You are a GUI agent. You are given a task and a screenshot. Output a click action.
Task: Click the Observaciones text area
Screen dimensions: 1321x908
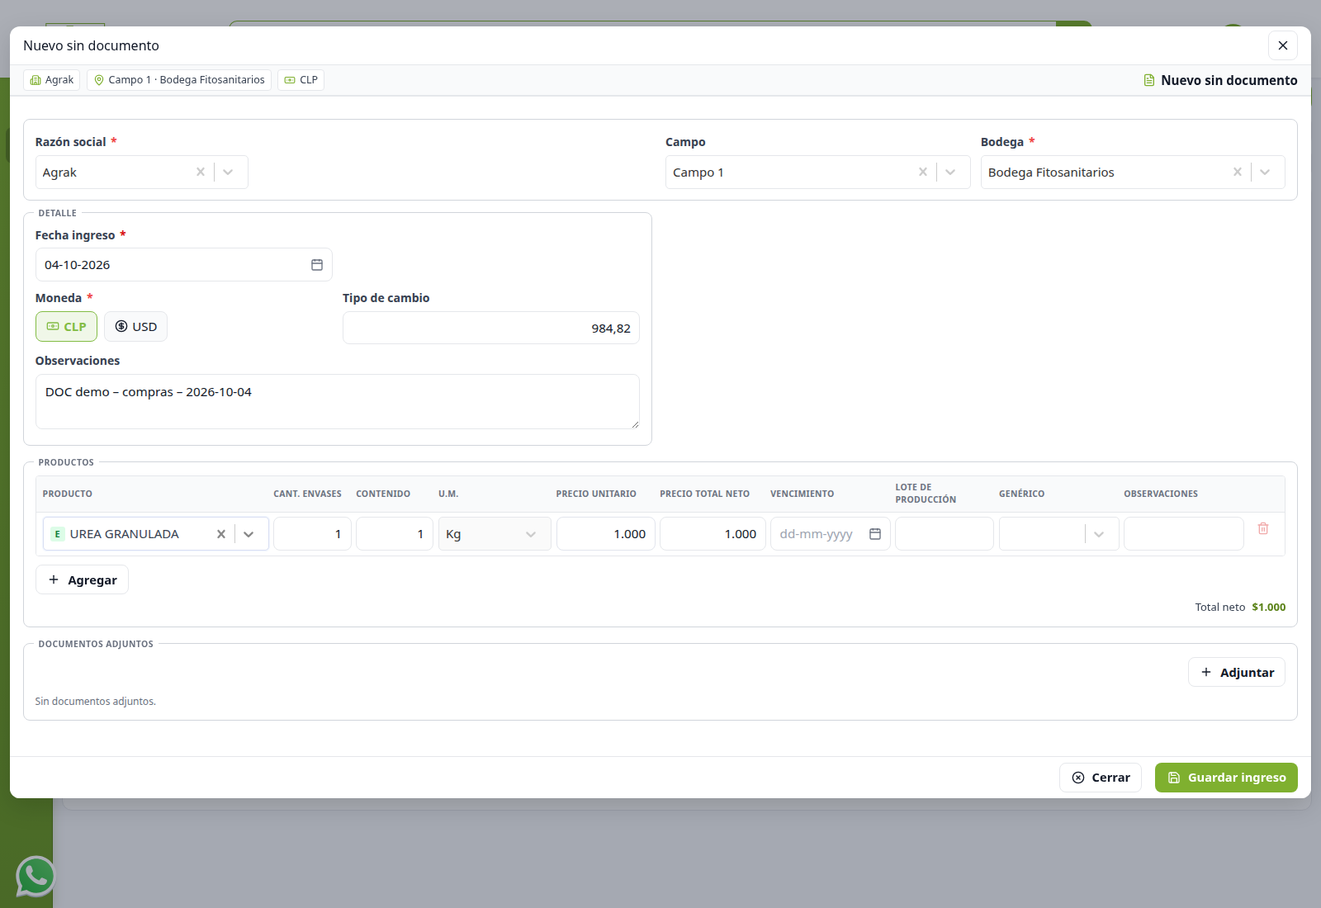[338, 401]
